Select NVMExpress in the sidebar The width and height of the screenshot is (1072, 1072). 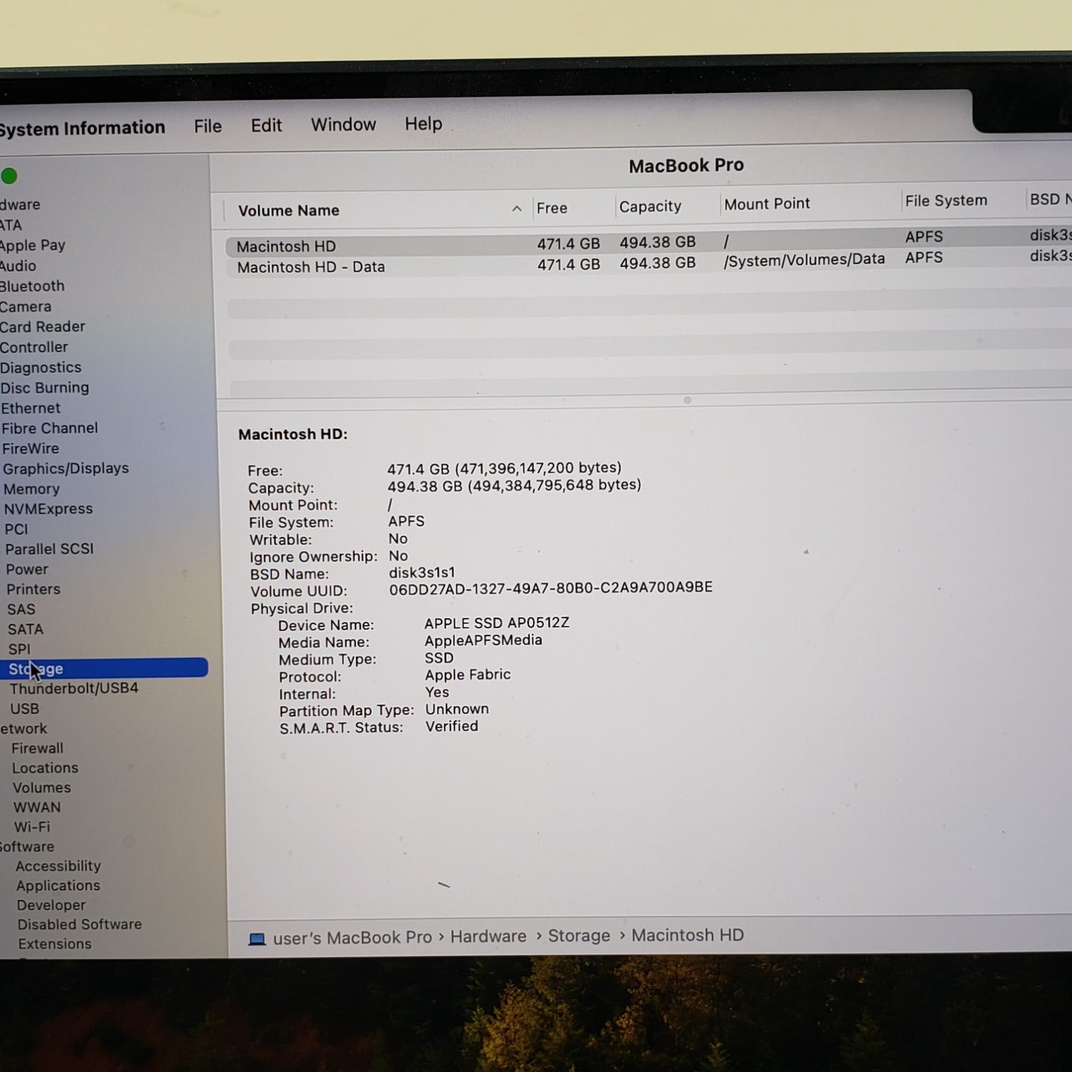[x=49, y=509]
